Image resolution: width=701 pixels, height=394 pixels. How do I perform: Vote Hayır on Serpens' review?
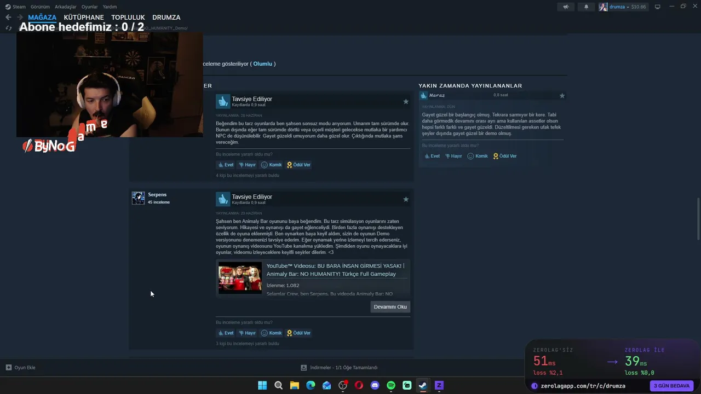coord(247,333)
